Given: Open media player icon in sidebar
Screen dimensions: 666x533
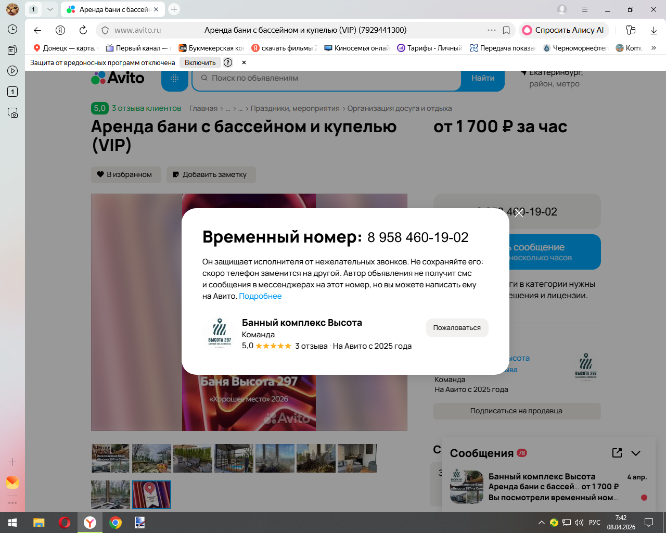Looking at the screenshot, I should point(12,71).
